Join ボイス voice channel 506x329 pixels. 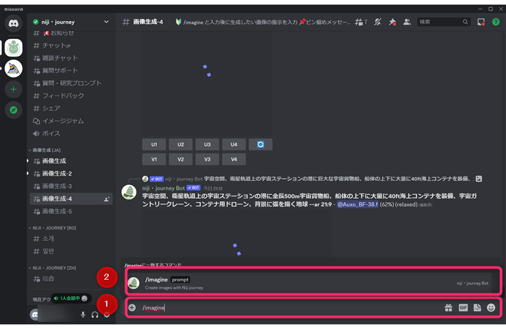coord(71,134)
